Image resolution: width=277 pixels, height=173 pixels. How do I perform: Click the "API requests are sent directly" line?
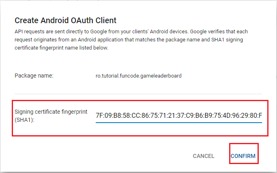[53, 31]
